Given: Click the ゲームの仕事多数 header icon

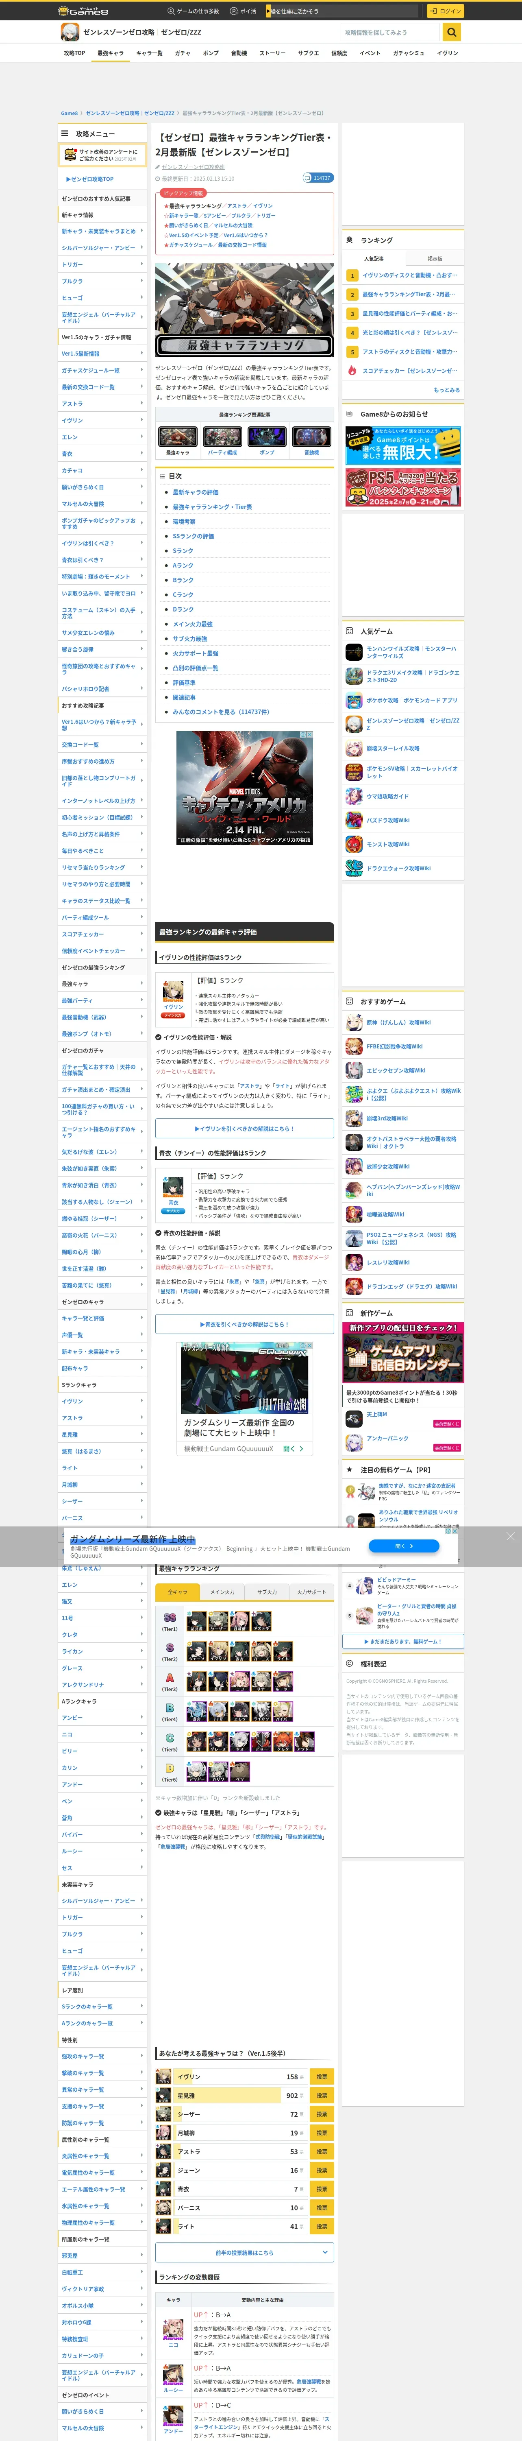Looking at the screenshot, I should coord(172,11).
